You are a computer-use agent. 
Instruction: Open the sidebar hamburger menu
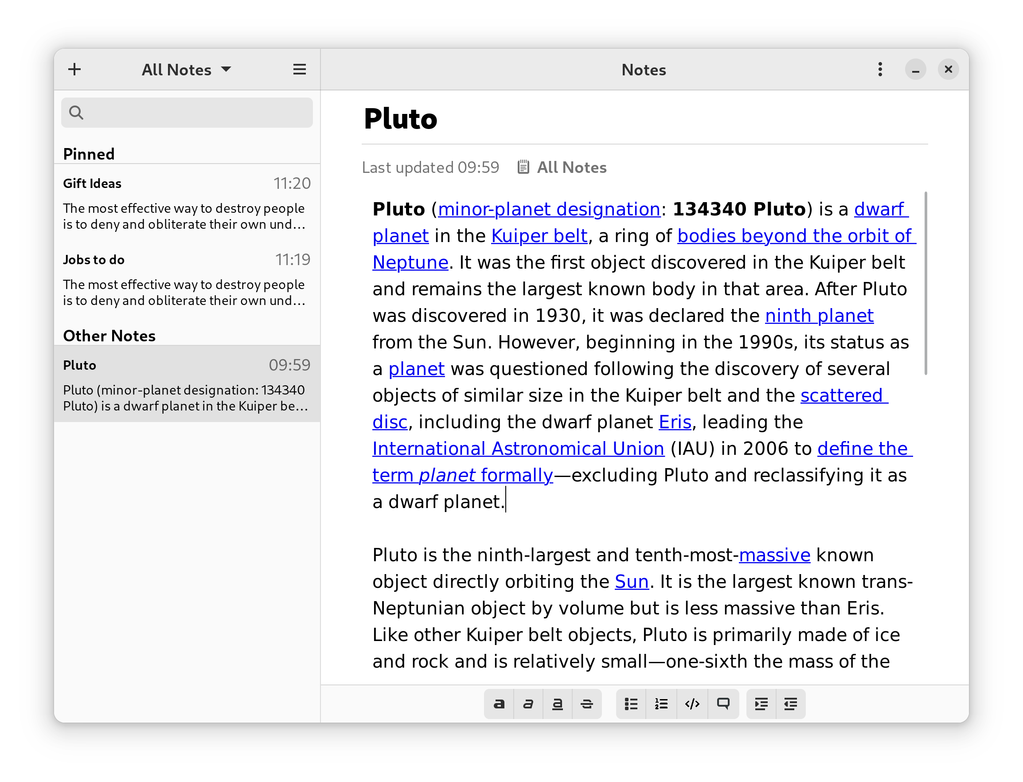point(299,70)
